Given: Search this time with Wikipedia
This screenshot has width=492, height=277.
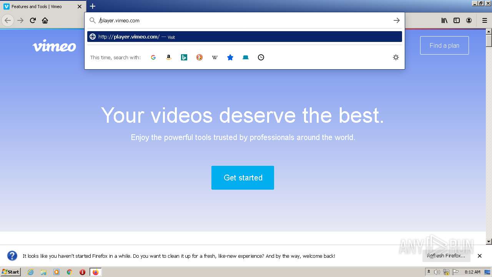Looking at the screenshot, I should pyautogui.click(x=215, y=57).
